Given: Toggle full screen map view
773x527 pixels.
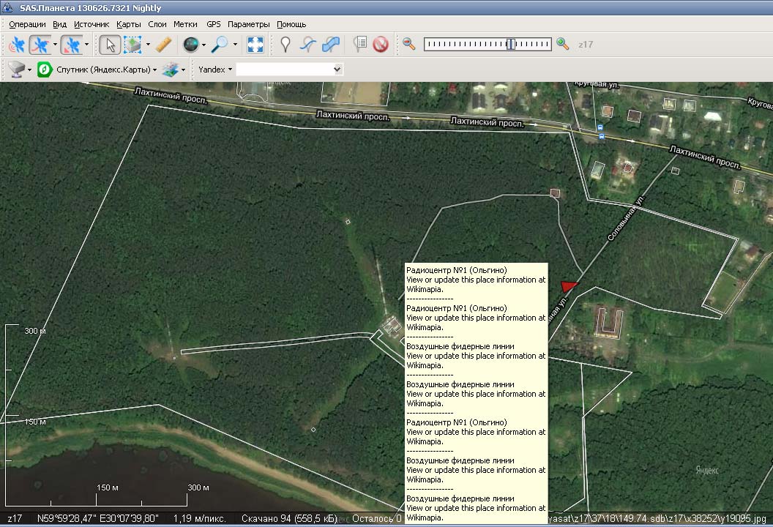Looking at the screenshot, I should [255, 45].
